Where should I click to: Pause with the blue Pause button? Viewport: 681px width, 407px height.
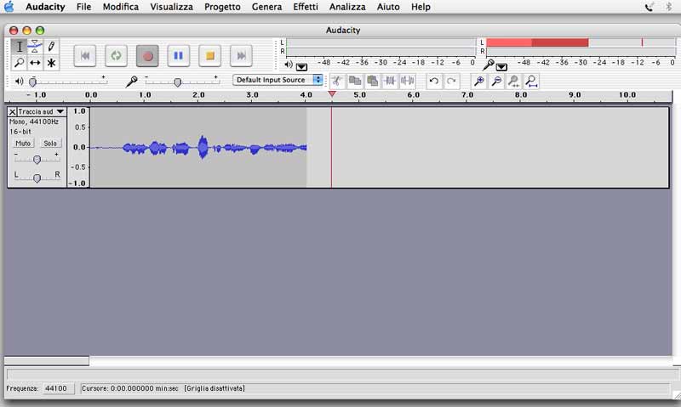click(x=179, y=55)
